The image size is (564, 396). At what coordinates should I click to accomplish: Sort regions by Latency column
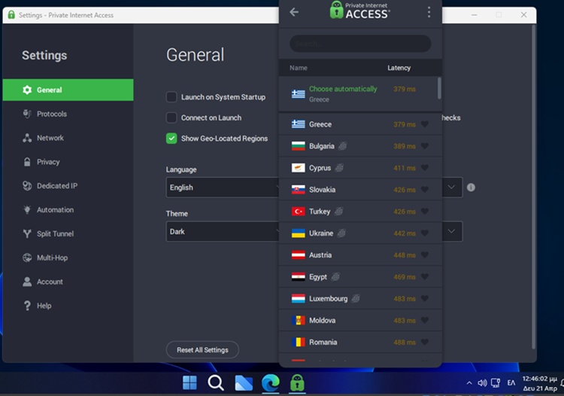(x=399, y=68)
